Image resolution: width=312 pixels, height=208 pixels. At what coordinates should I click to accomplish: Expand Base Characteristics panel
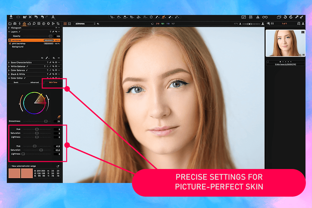[9, 62]
